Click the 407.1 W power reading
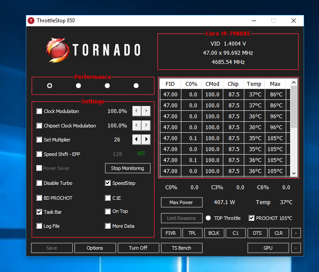319x272 pixels. click(x=225, y=202)
